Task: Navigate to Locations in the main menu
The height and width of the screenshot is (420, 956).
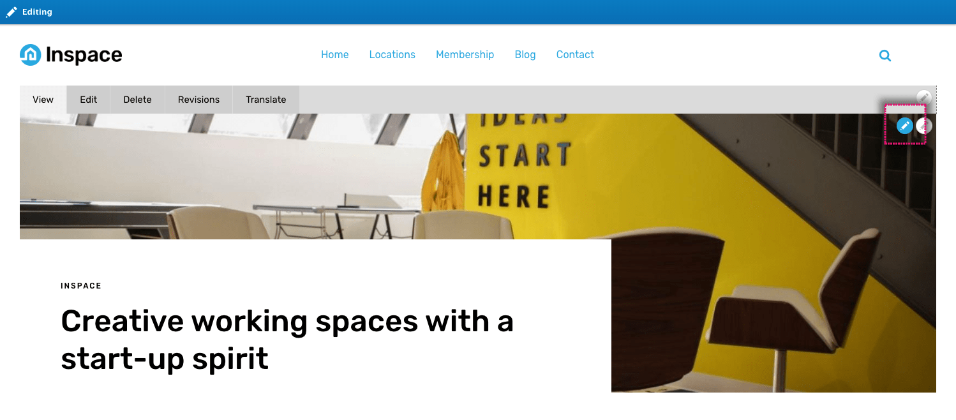Action: 392,55
